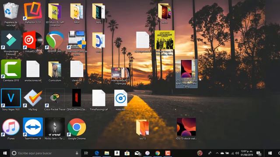The image size is (280, 157).
Task: Open Microsoft Store from taskbar
Action: [127, 153]
